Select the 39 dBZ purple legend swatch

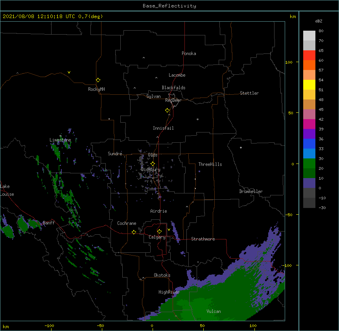309,134
